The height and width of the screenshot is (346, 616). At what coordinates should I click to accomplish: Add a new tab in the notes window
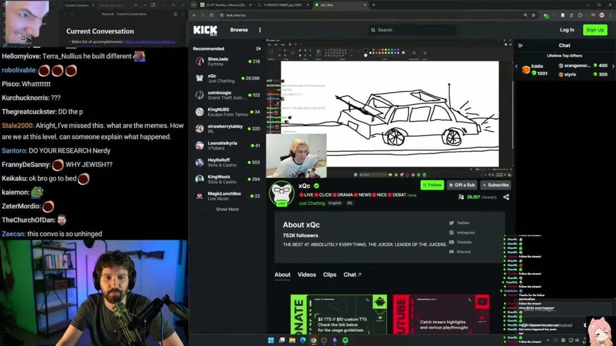click(x=136, y=5)
